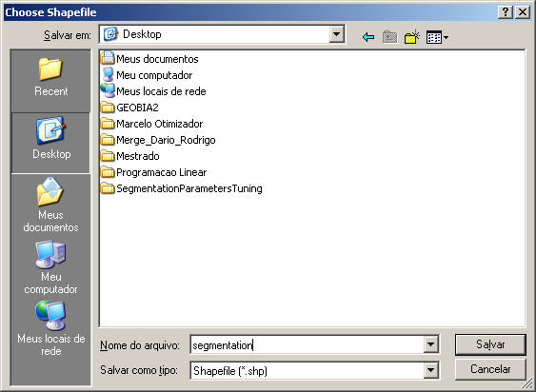Screen dimensions: 536x392
Task: Select the Marcelo Otimizador folder name
Action: [x=160, y=124]
